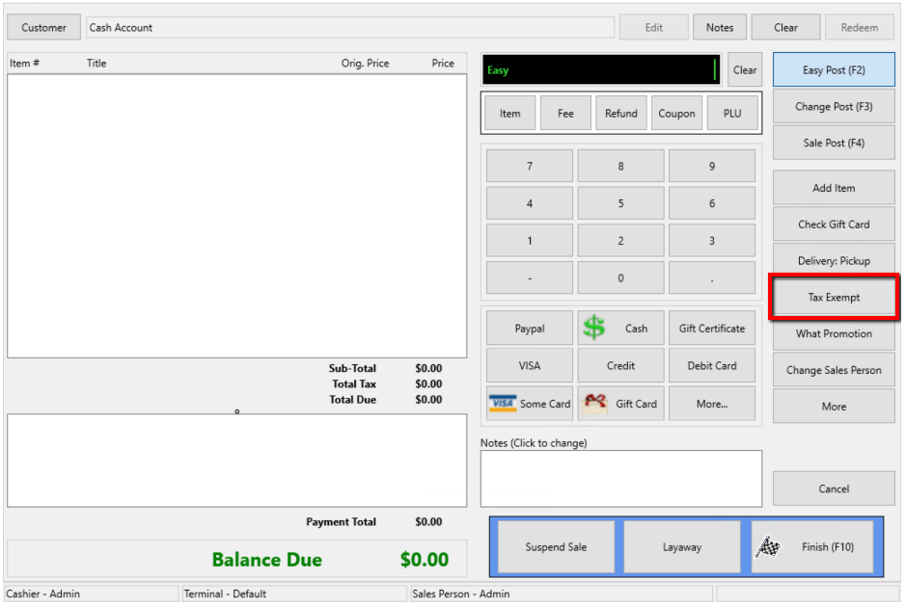The image size is (906, 607).
Task: Click Sales Person - Admin status entry
Action: point(562,594)
